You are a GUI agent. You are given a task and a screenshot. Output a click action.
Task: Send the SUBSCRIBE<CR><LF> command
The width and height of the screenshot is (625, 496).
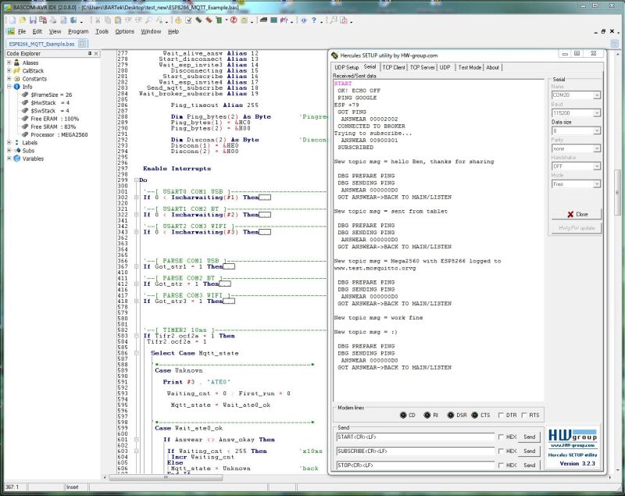point(530,451)
